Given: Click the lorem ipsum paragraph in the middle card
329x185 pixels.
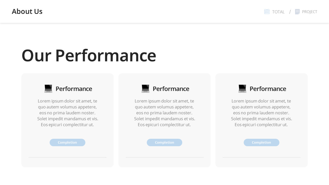Looking at the screenshot, I should [x=164, y=113].
